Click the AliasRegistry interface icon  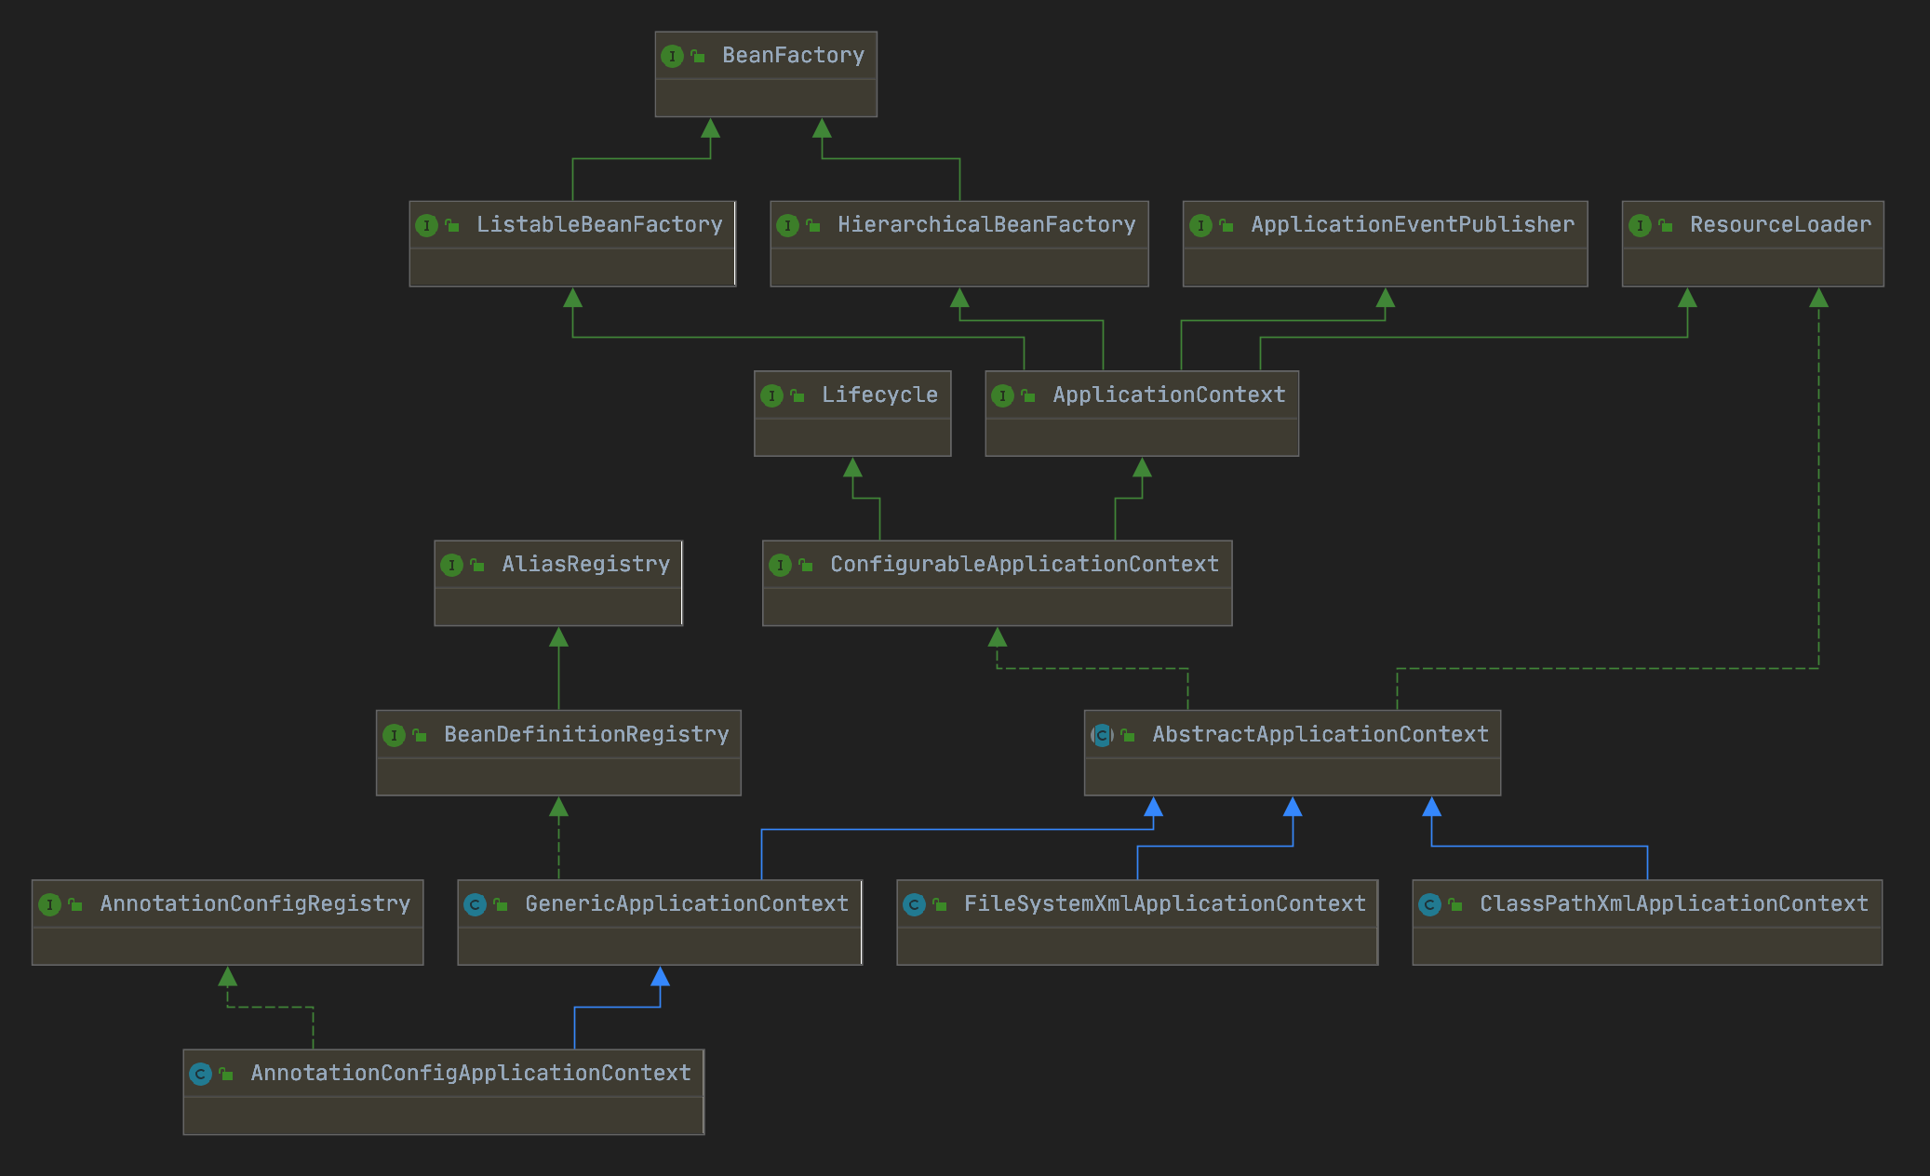point(451,565)
